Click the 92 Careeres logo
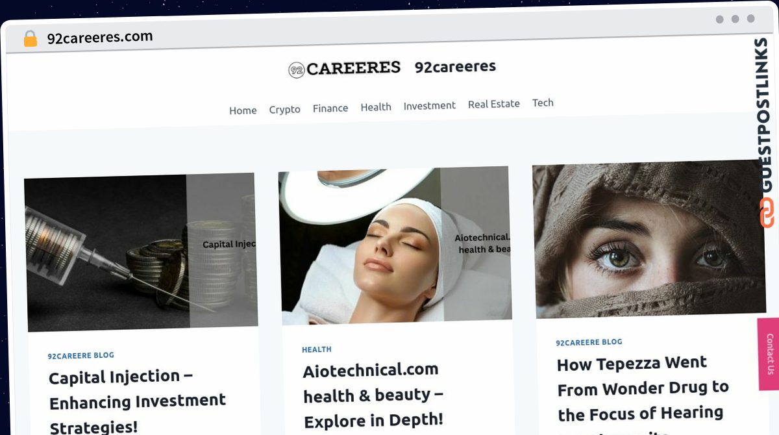Viewport: 779px width, 435px height. [x=344, y=68]
